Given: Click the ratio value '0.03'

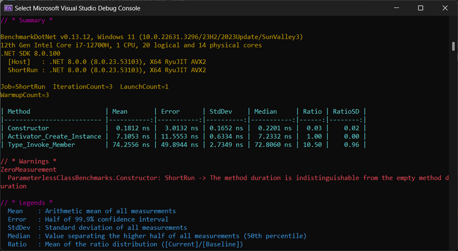Looking at the screenshot, I should 314,128.
